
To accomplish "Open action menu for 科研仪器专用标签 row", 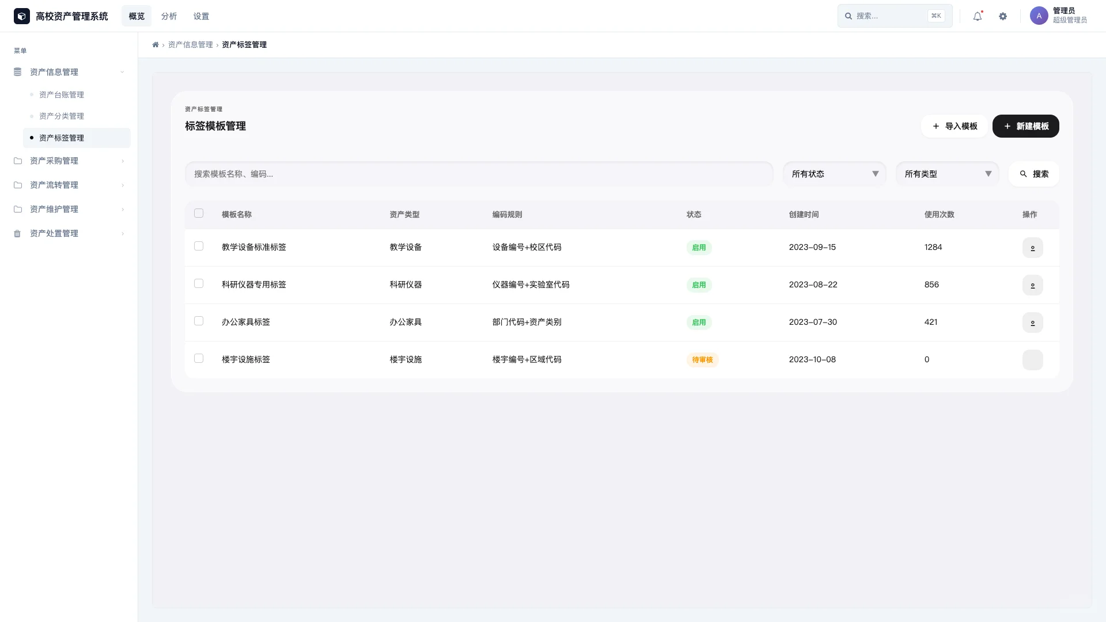I will point(1032,285).
